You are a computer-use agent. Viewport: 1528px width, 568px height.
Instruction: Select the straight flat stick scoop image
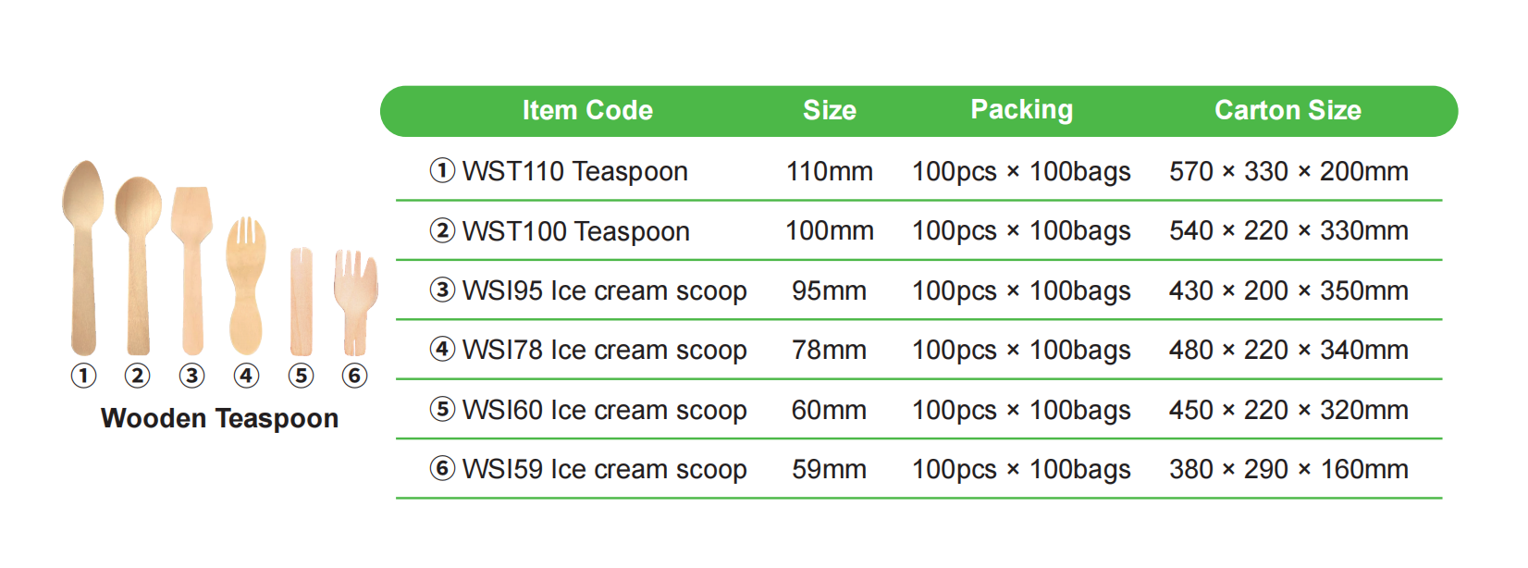301,301
